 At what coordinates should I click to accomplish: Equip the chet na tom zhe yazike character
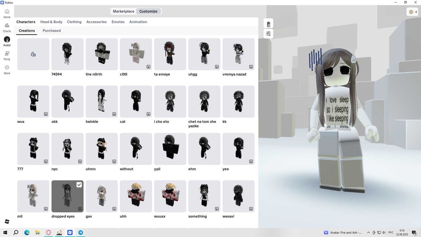click(x=204, y=101)
